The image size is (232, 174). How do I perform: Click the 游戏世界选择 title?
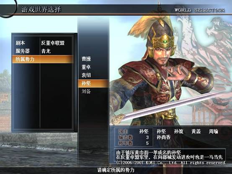41,9
